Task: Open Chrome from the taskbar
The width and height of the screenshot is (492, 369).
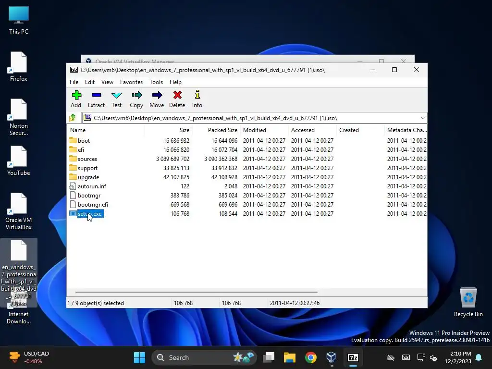Action: click(311, 357)
